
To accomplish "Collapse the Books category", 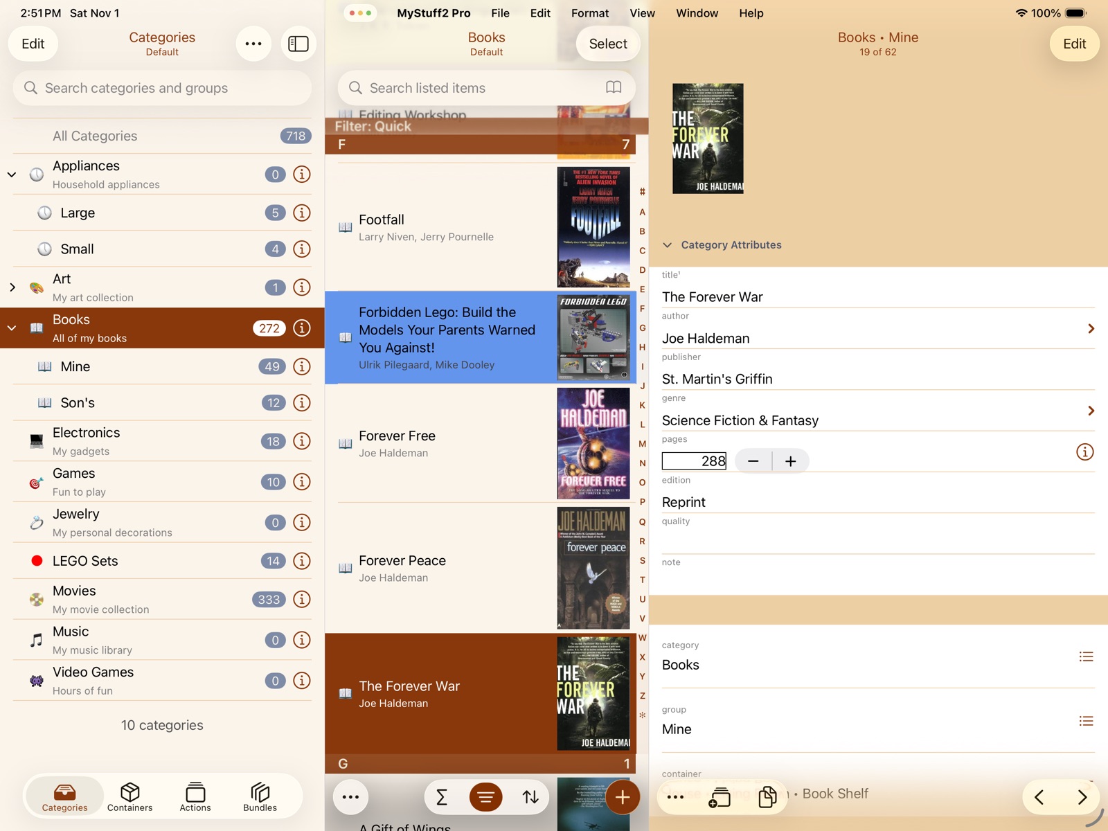I will (12, 328).
